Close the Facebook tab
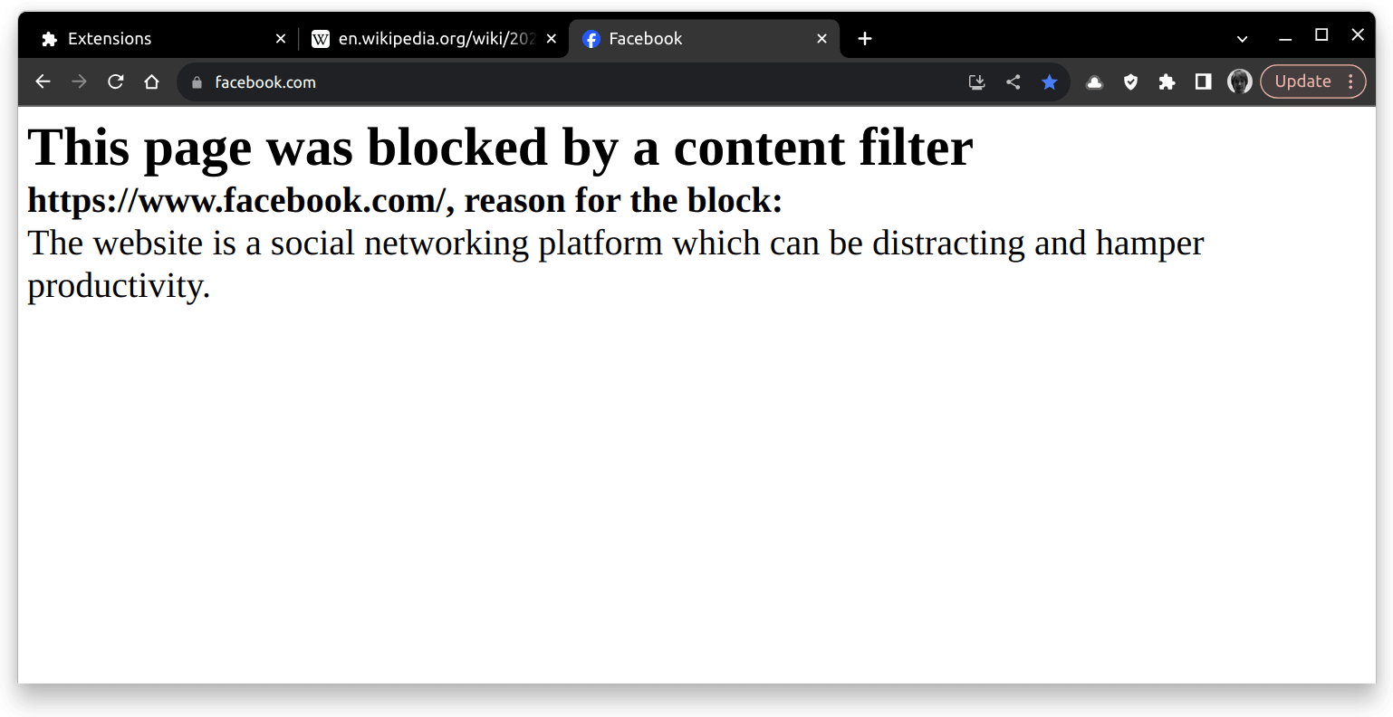The height and width of the screenshot is (717, 1393). click(821, 39)
